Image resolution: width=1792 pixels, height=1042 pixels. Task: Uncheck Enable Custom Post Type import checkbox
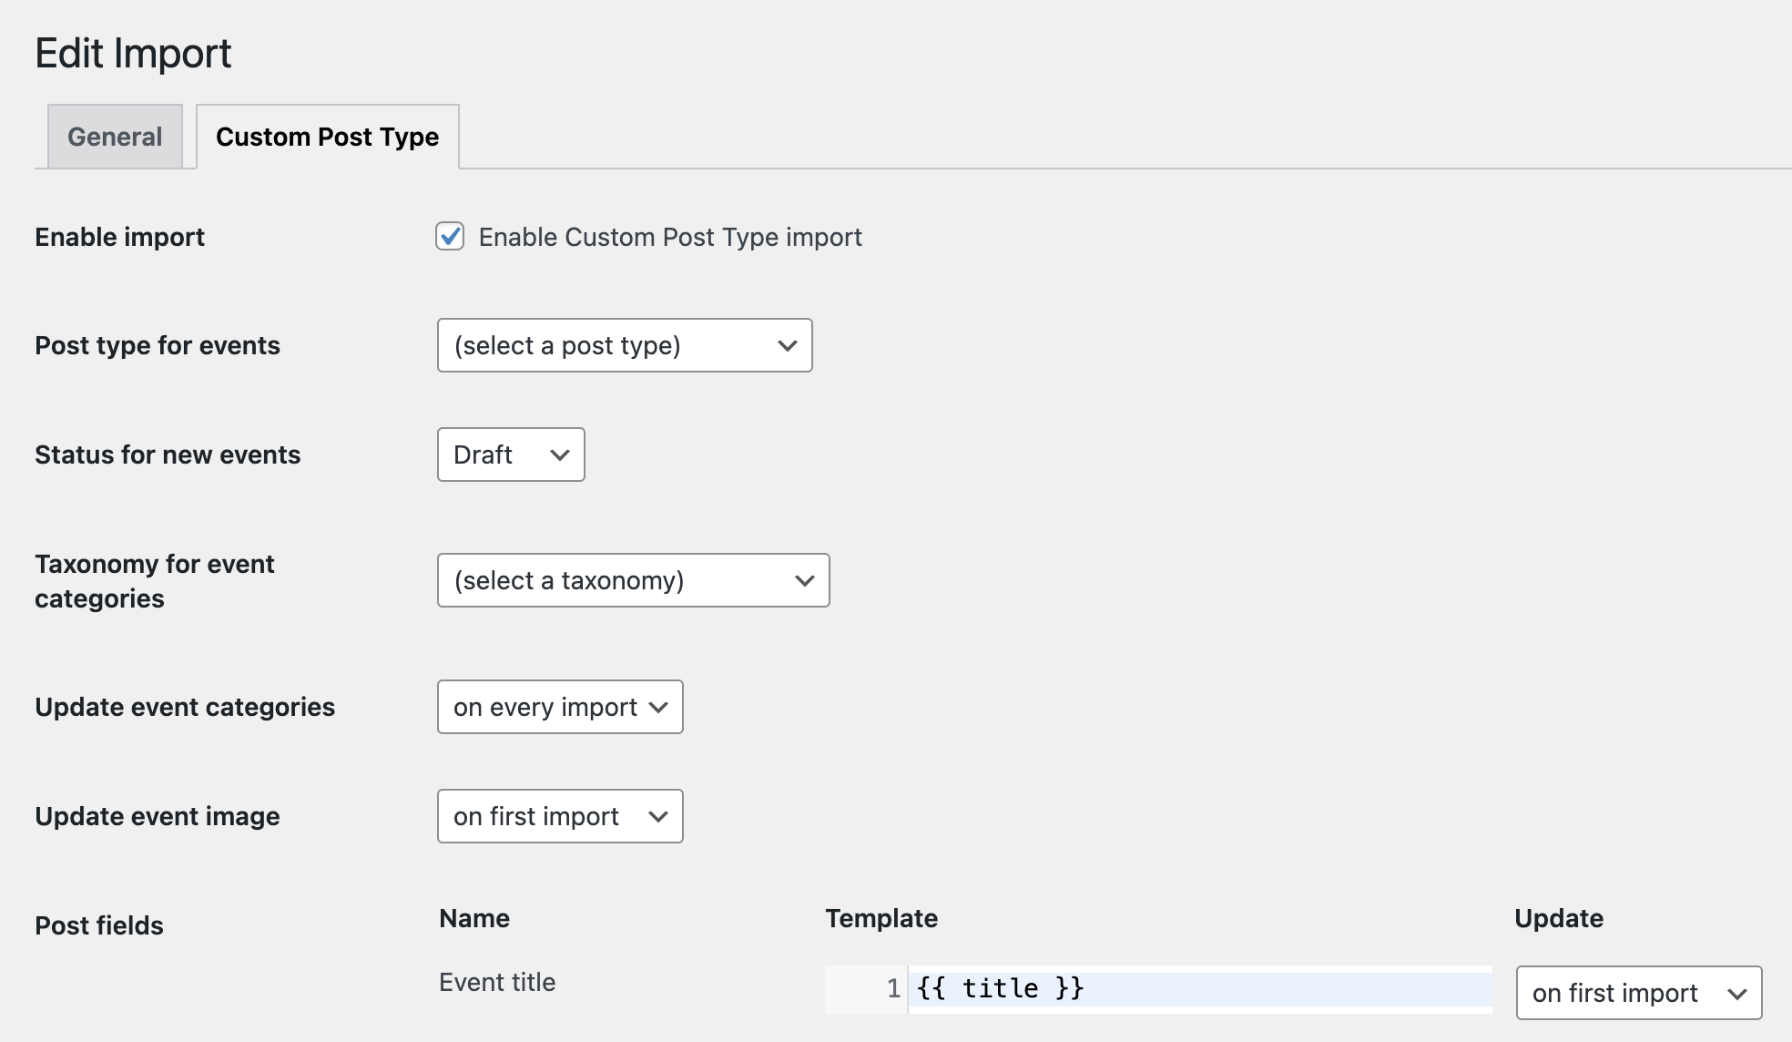click(x=450, y=237)
